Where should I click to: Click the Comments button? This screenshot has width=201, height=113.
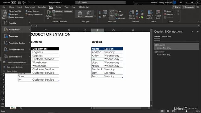point(188,7)
